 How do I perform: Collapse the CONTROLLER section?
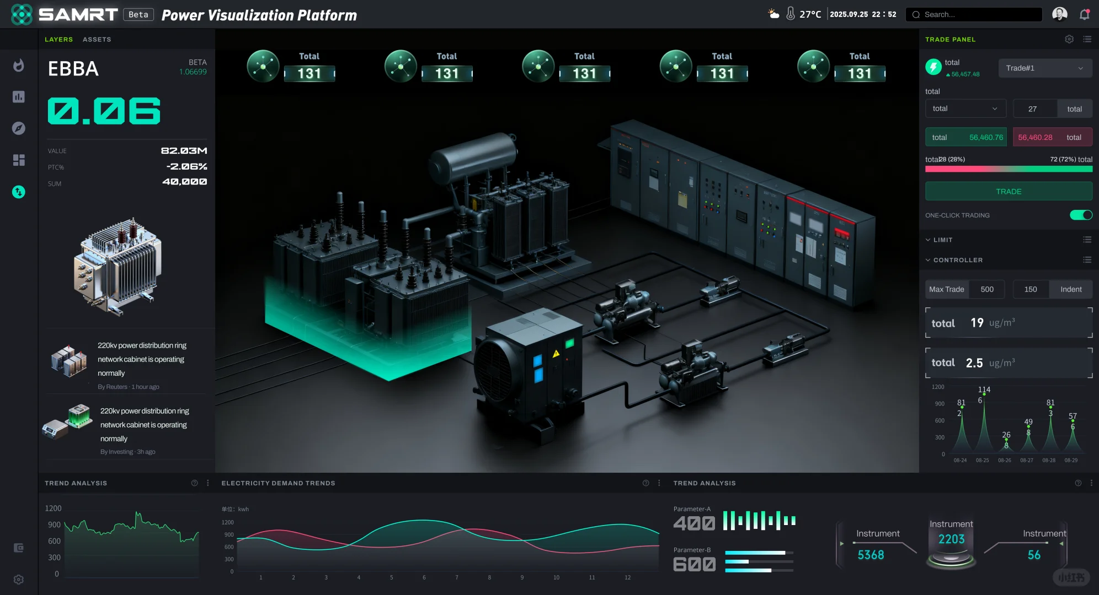pos(957,260)
